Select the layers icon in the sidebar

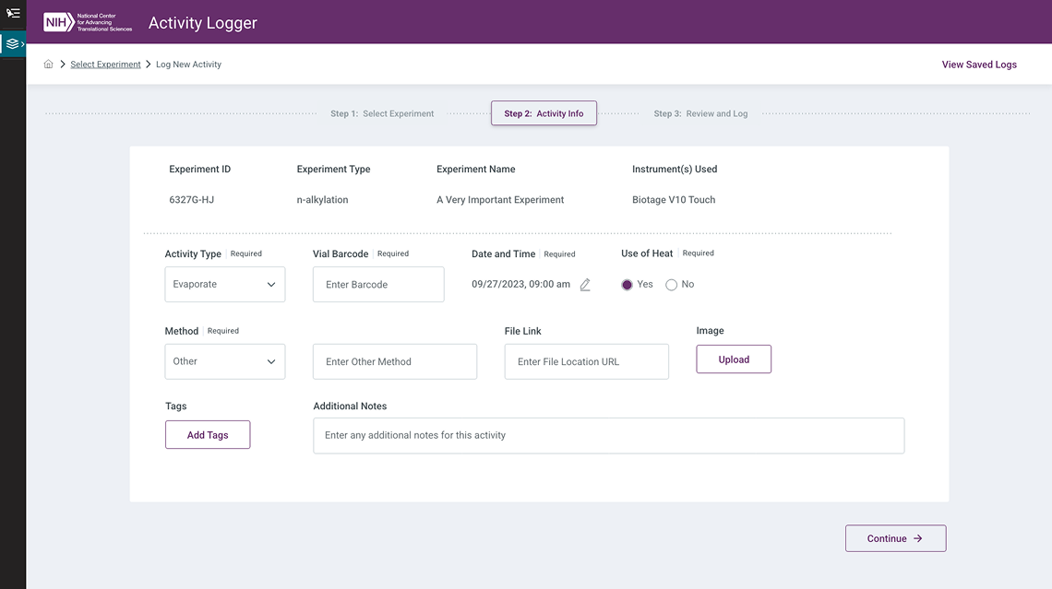click(x=12, y=43)
